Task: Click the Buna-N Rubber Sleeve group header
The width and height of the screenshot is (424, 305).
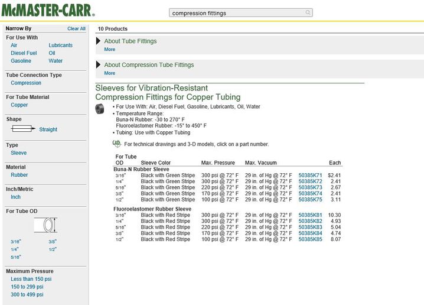Action: (141, 169)
